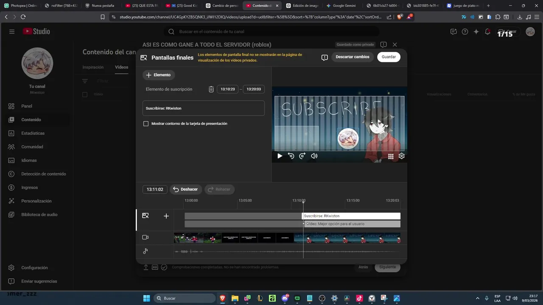This screenshot has width=543, height=305.
Task: Open feedback icon beside Descartar cambios
Action: coord(325,57)
